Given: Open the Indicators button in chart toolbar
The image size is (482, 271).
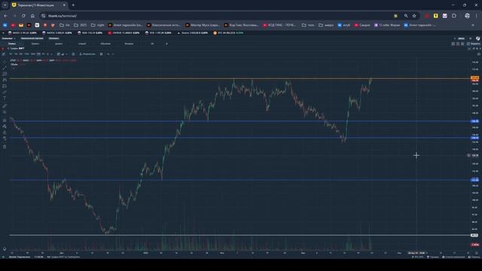Looking at the screenshot, I should (87, 54).
